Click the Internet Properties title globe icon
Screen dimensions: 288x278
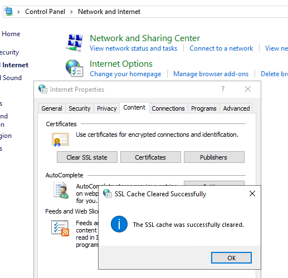coord(43,89)
